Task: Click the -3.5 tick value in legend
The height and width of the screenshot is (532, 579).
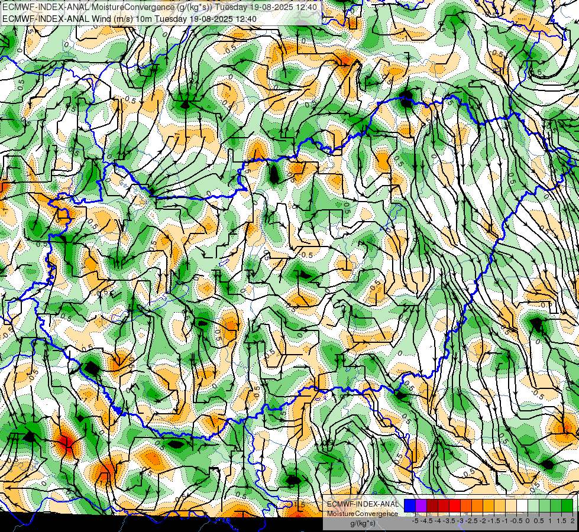Action: click(449, 521)
